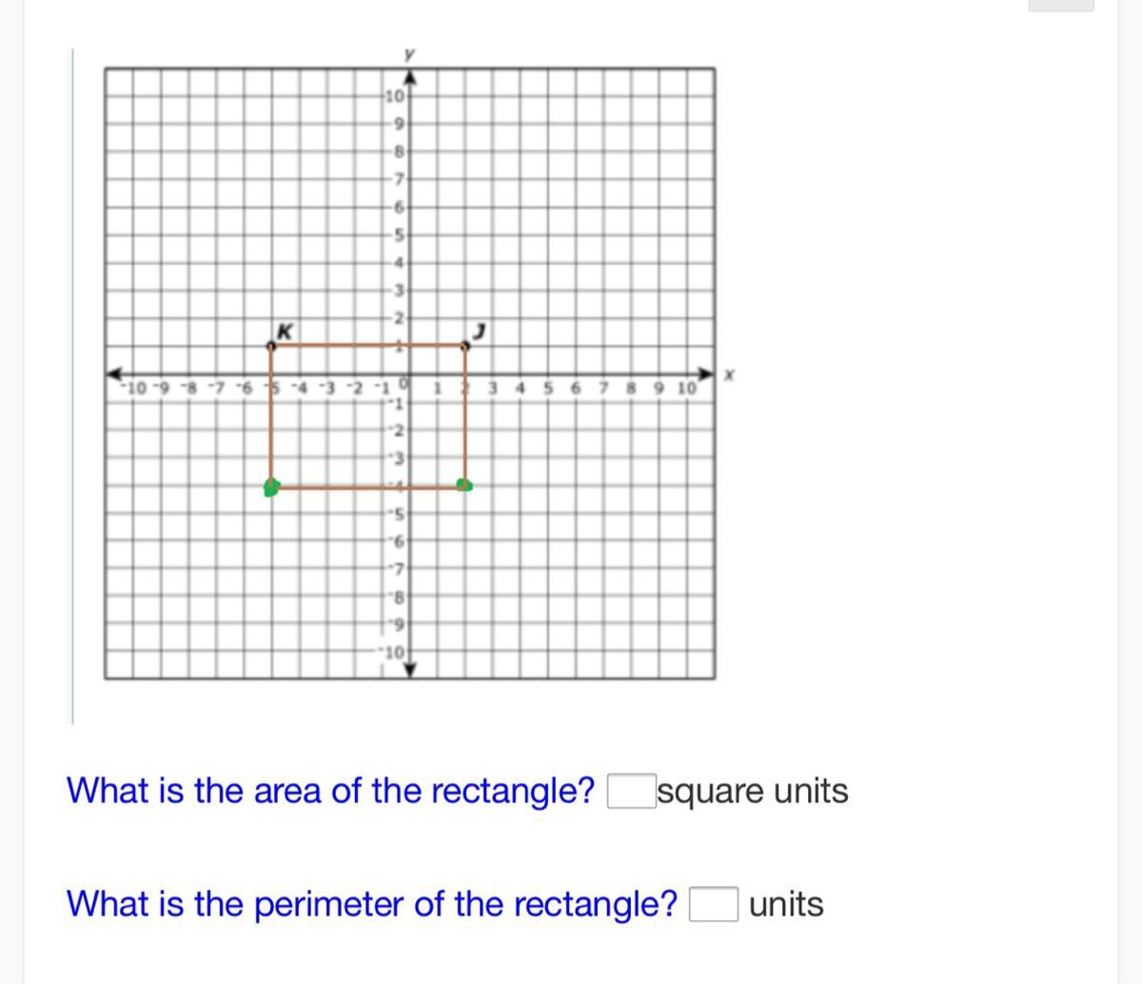Click the 'square units' label
Screen dimensions: 1142x984
click(754, 792)
